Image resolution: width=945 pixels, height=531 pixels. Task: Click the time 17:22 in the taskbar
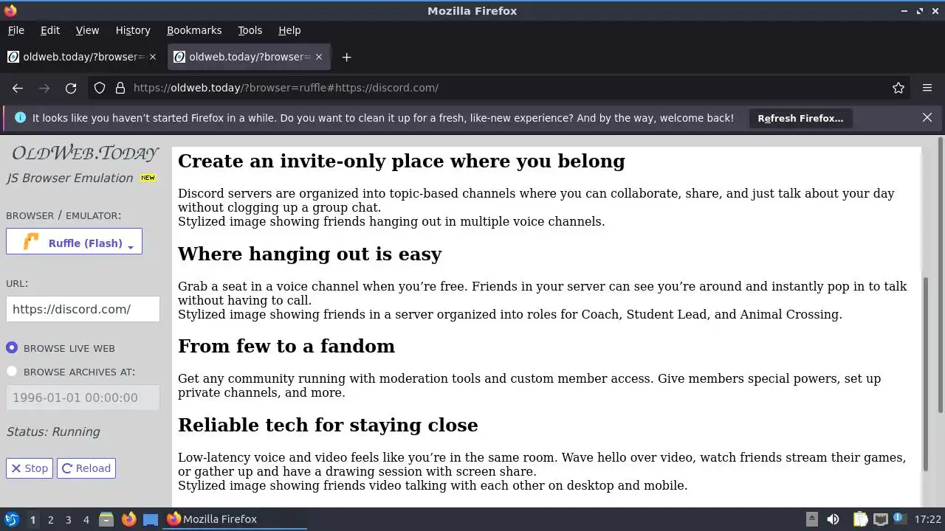tap(928, 519)
